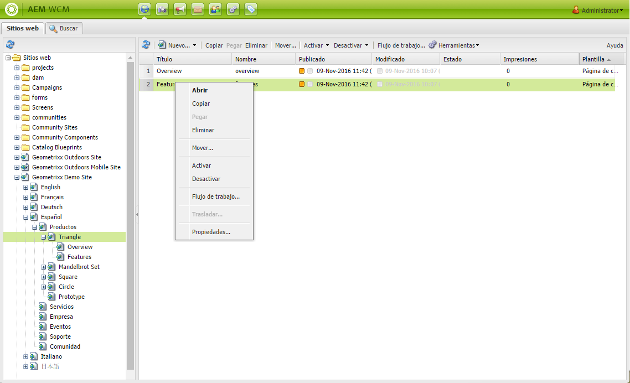Click the Community Sites folder icon

pyautogui.click(x=25, y=127)
